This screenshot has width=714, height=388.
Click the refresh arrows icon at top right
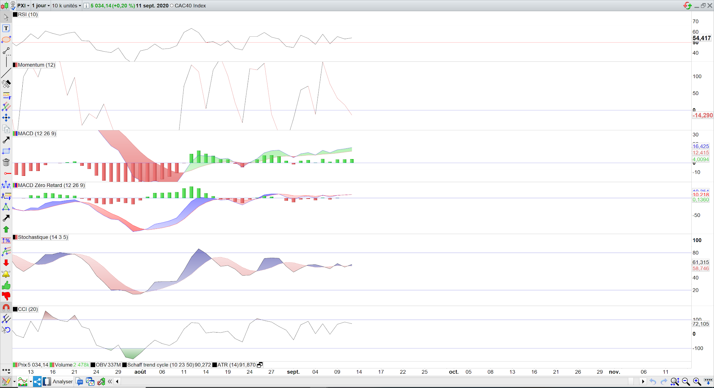[687, 6]
